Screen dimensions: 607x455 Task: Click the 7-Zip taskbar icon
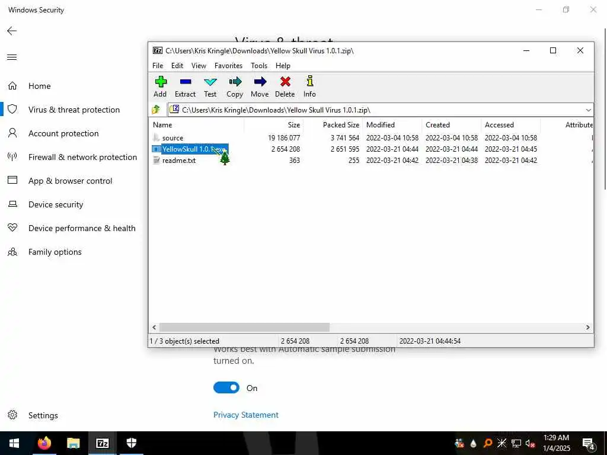[102, 443]
